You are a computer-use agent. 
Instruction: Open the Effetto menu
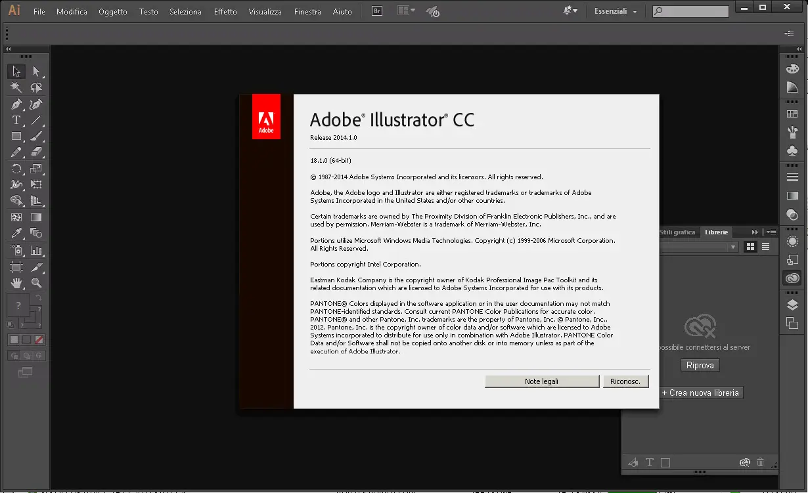coord(225,12)
